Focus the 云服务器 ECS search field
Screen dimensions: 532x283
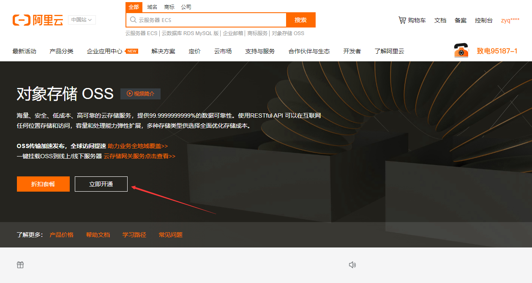pos(206,20)
